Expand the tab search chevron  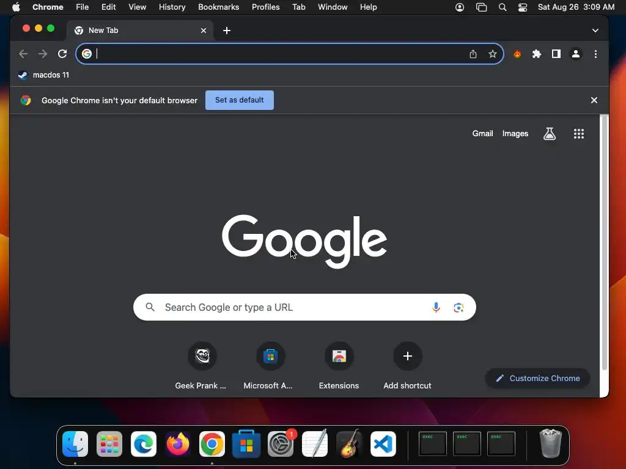[595, 31]
